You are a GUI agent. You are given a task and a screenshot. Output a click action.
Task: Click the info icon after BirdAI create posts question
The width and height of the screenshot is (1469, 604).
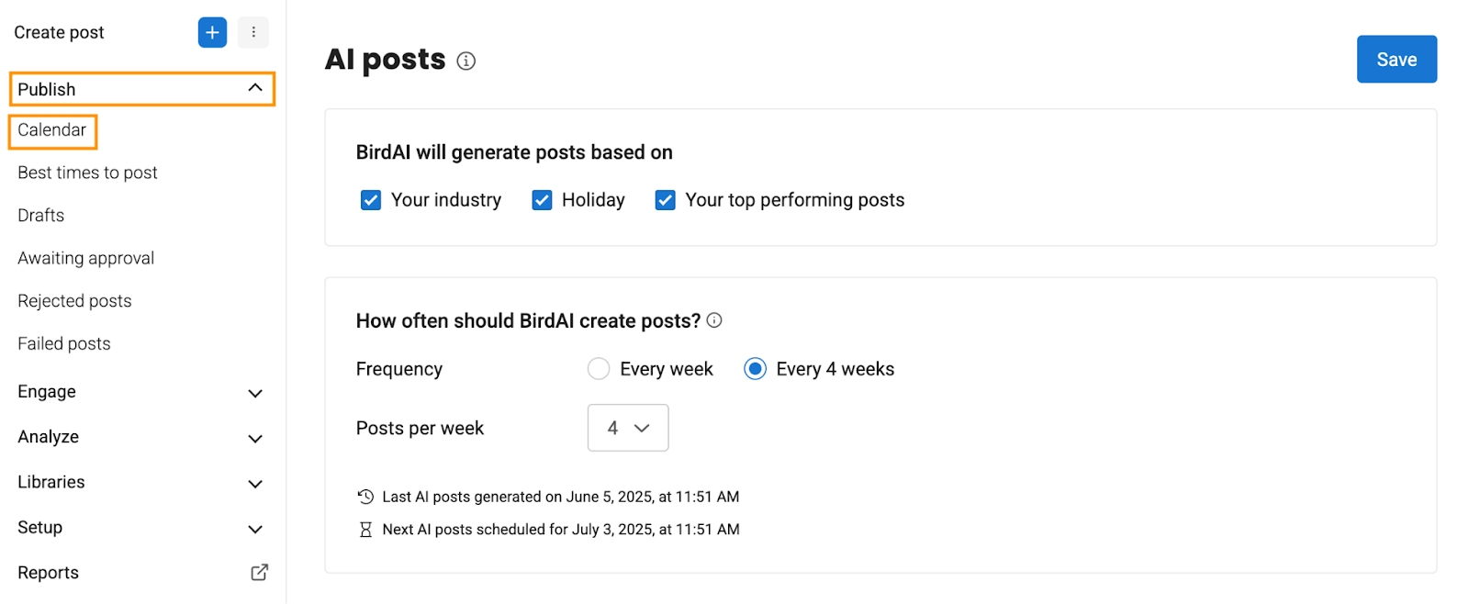[714, 320]
